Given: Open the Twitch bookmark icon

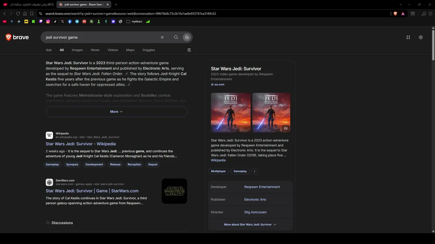Looking at the screenshot, I should pyautogui.click(x=41, y=21).
